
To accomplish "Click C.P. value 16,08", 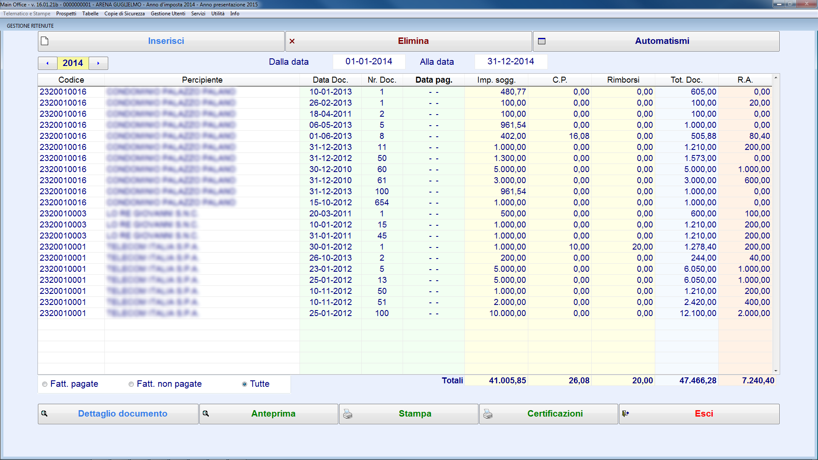I will pyautogui.click(x=579, y=136).
